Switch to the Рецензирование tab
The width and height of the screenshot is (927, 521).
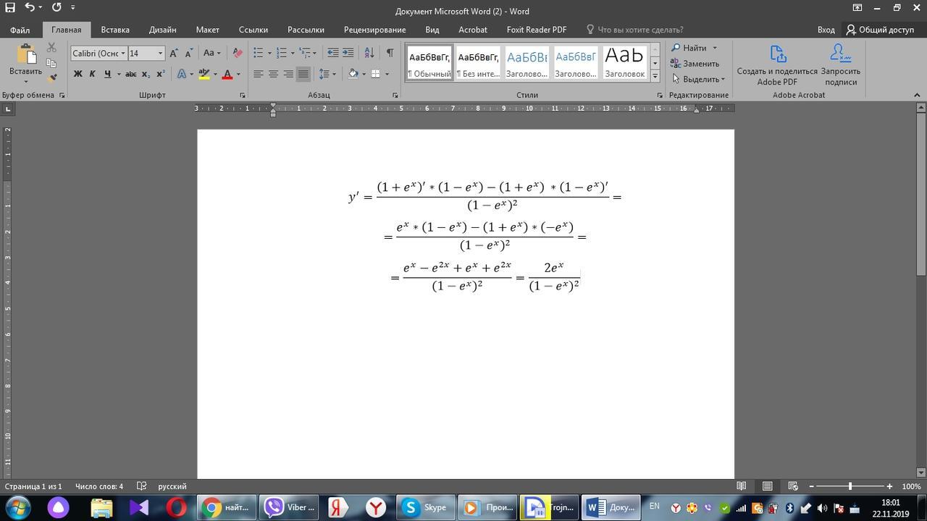[x=374, y=30]
